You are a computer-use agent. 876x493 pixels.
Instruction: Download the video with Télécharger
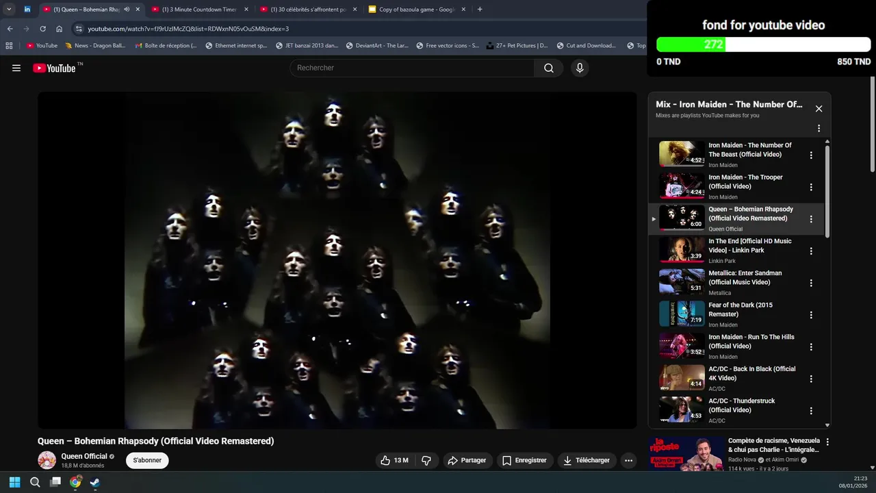(587, 460)
